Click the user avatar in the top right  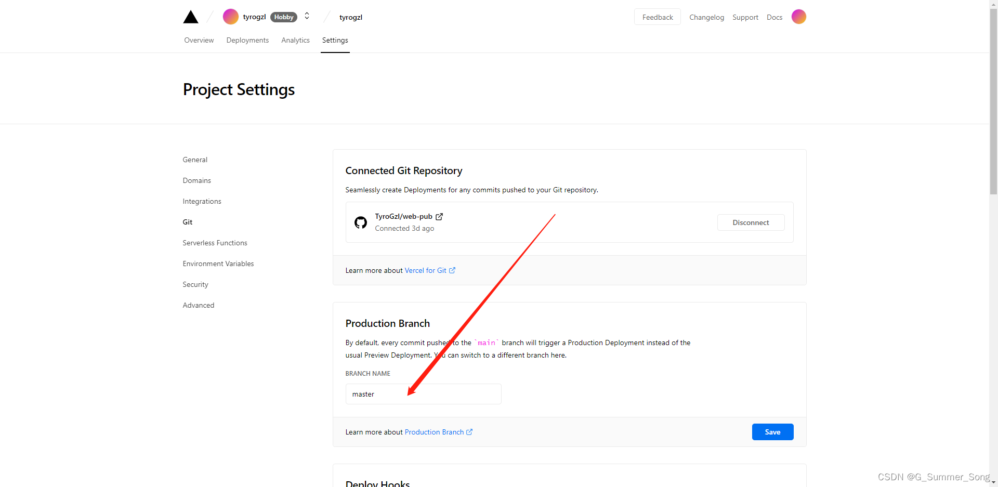click(799, 17)
